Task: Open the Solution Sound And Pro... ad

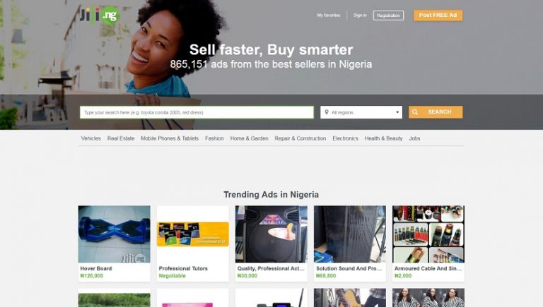Action: click(350, 243)
